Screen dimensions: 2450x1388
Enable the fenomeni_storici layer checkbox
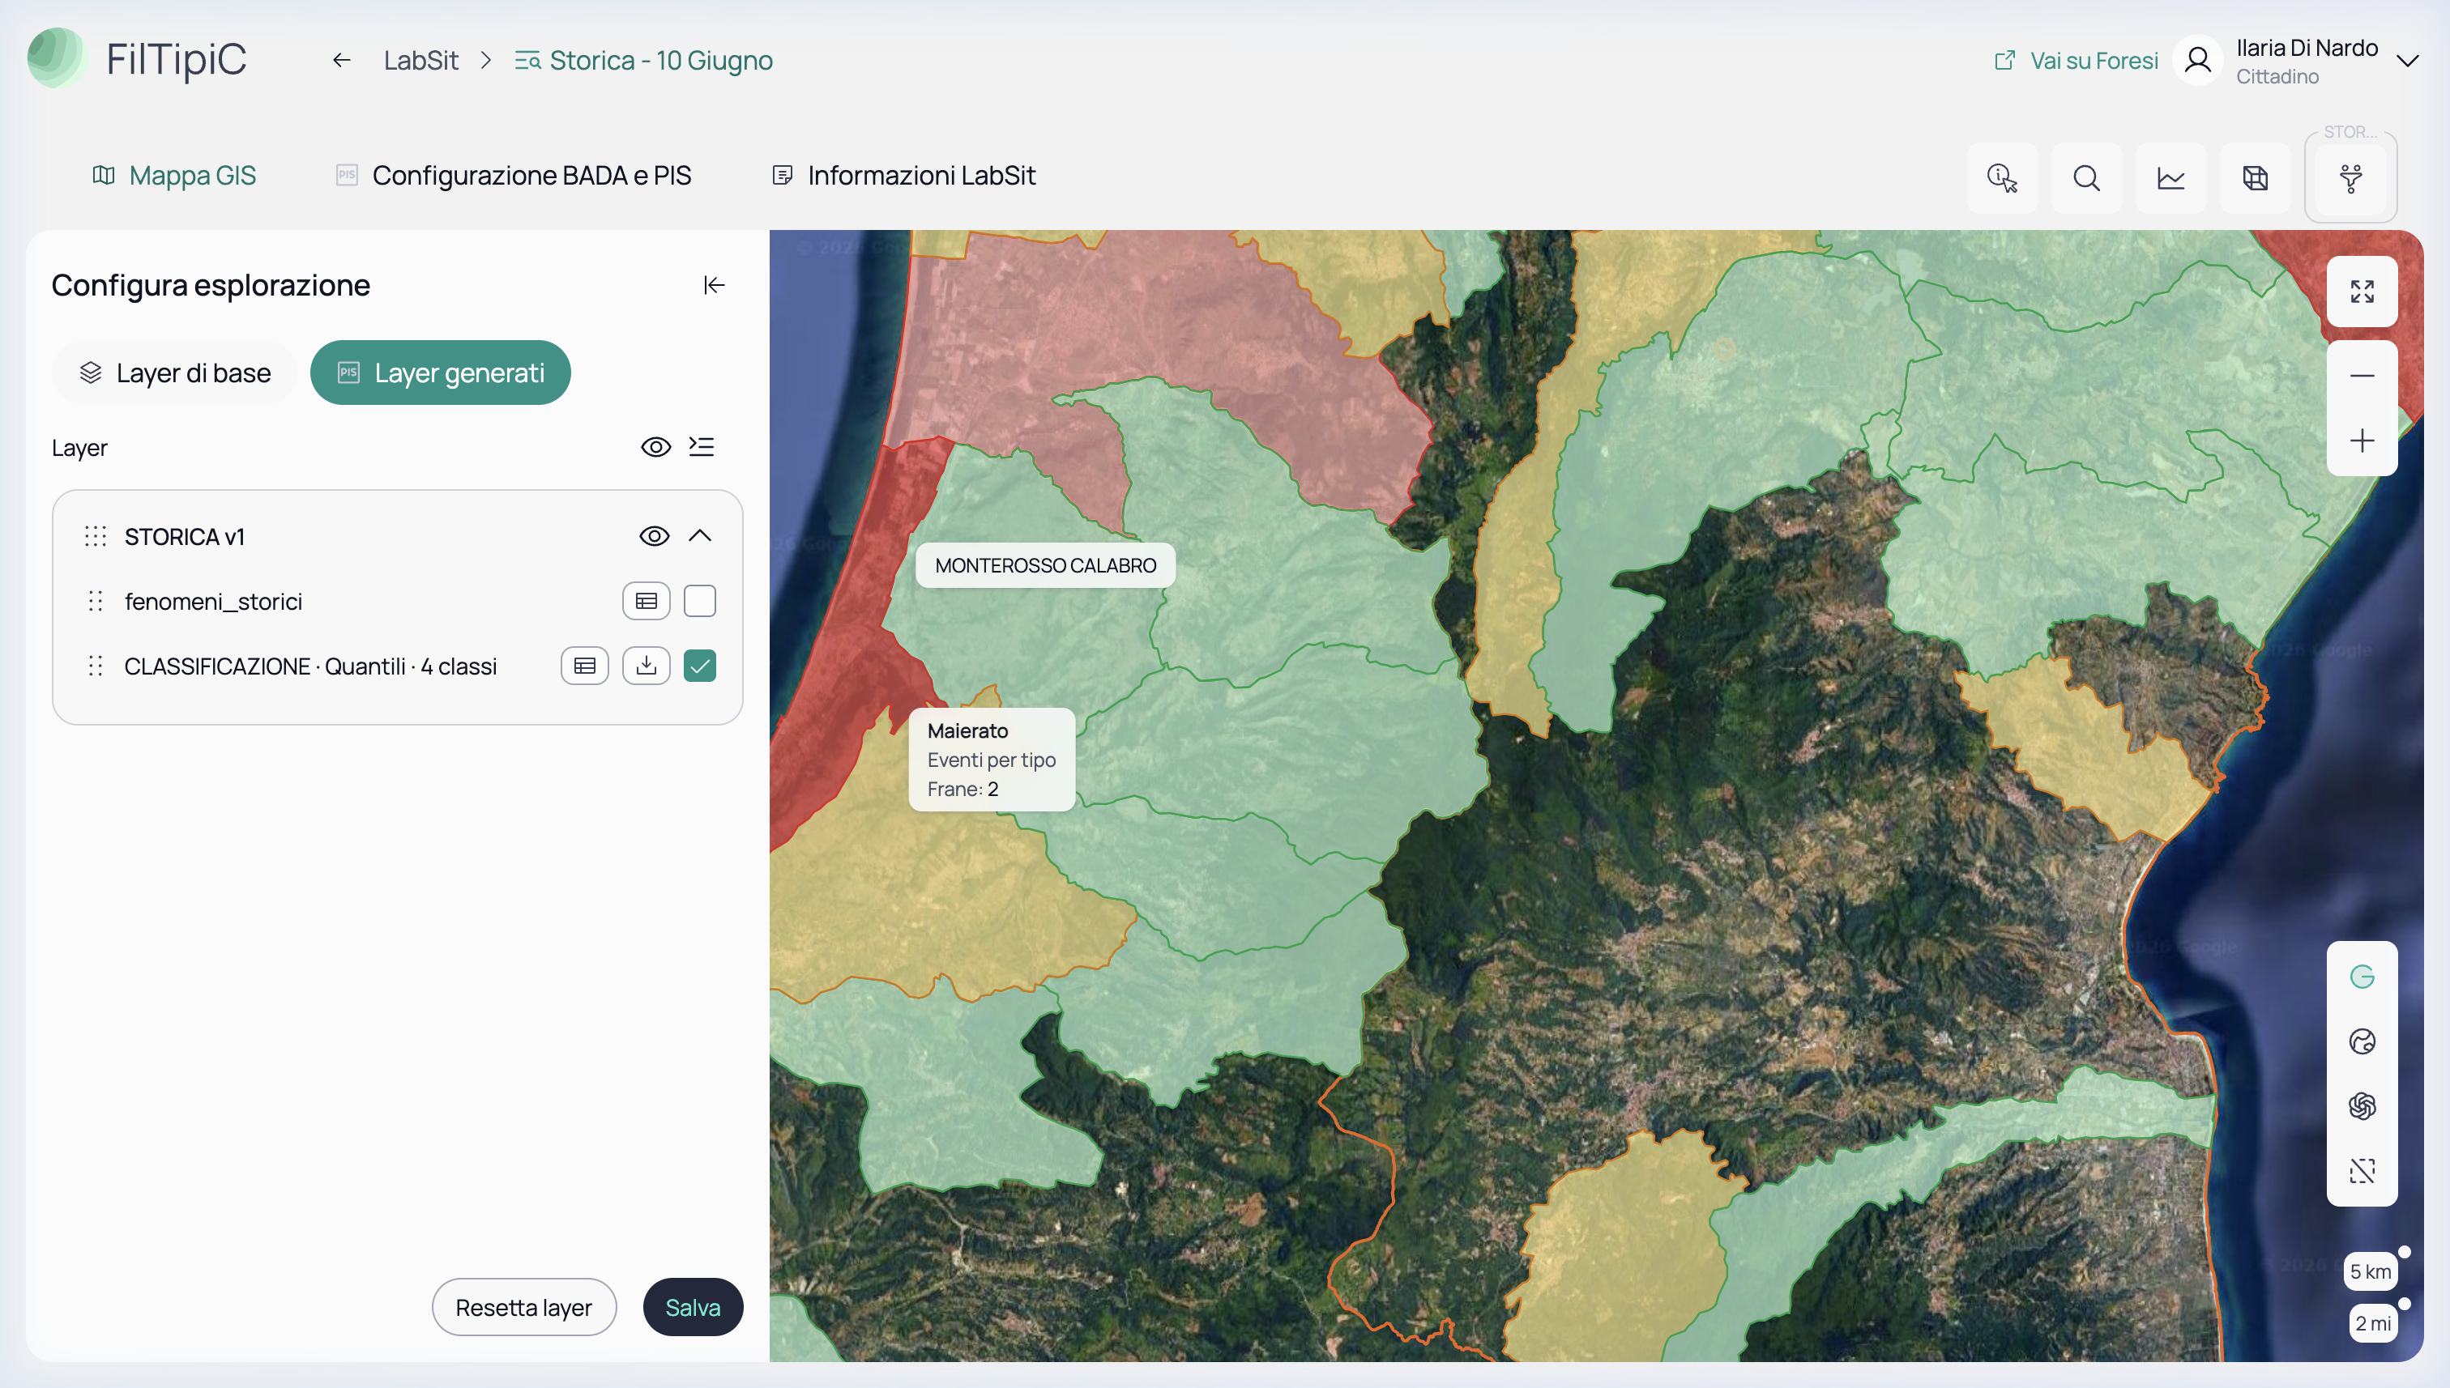click(700, 602)
